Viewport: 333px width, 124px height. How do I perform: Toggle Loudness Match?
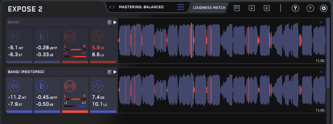tap(209, 8)
